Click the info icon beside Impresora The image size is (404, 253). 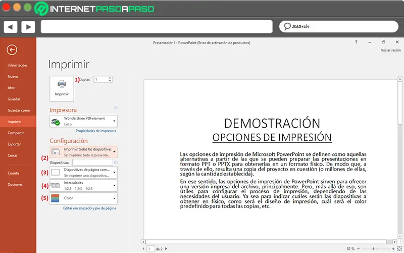click(x=116, y=108)
